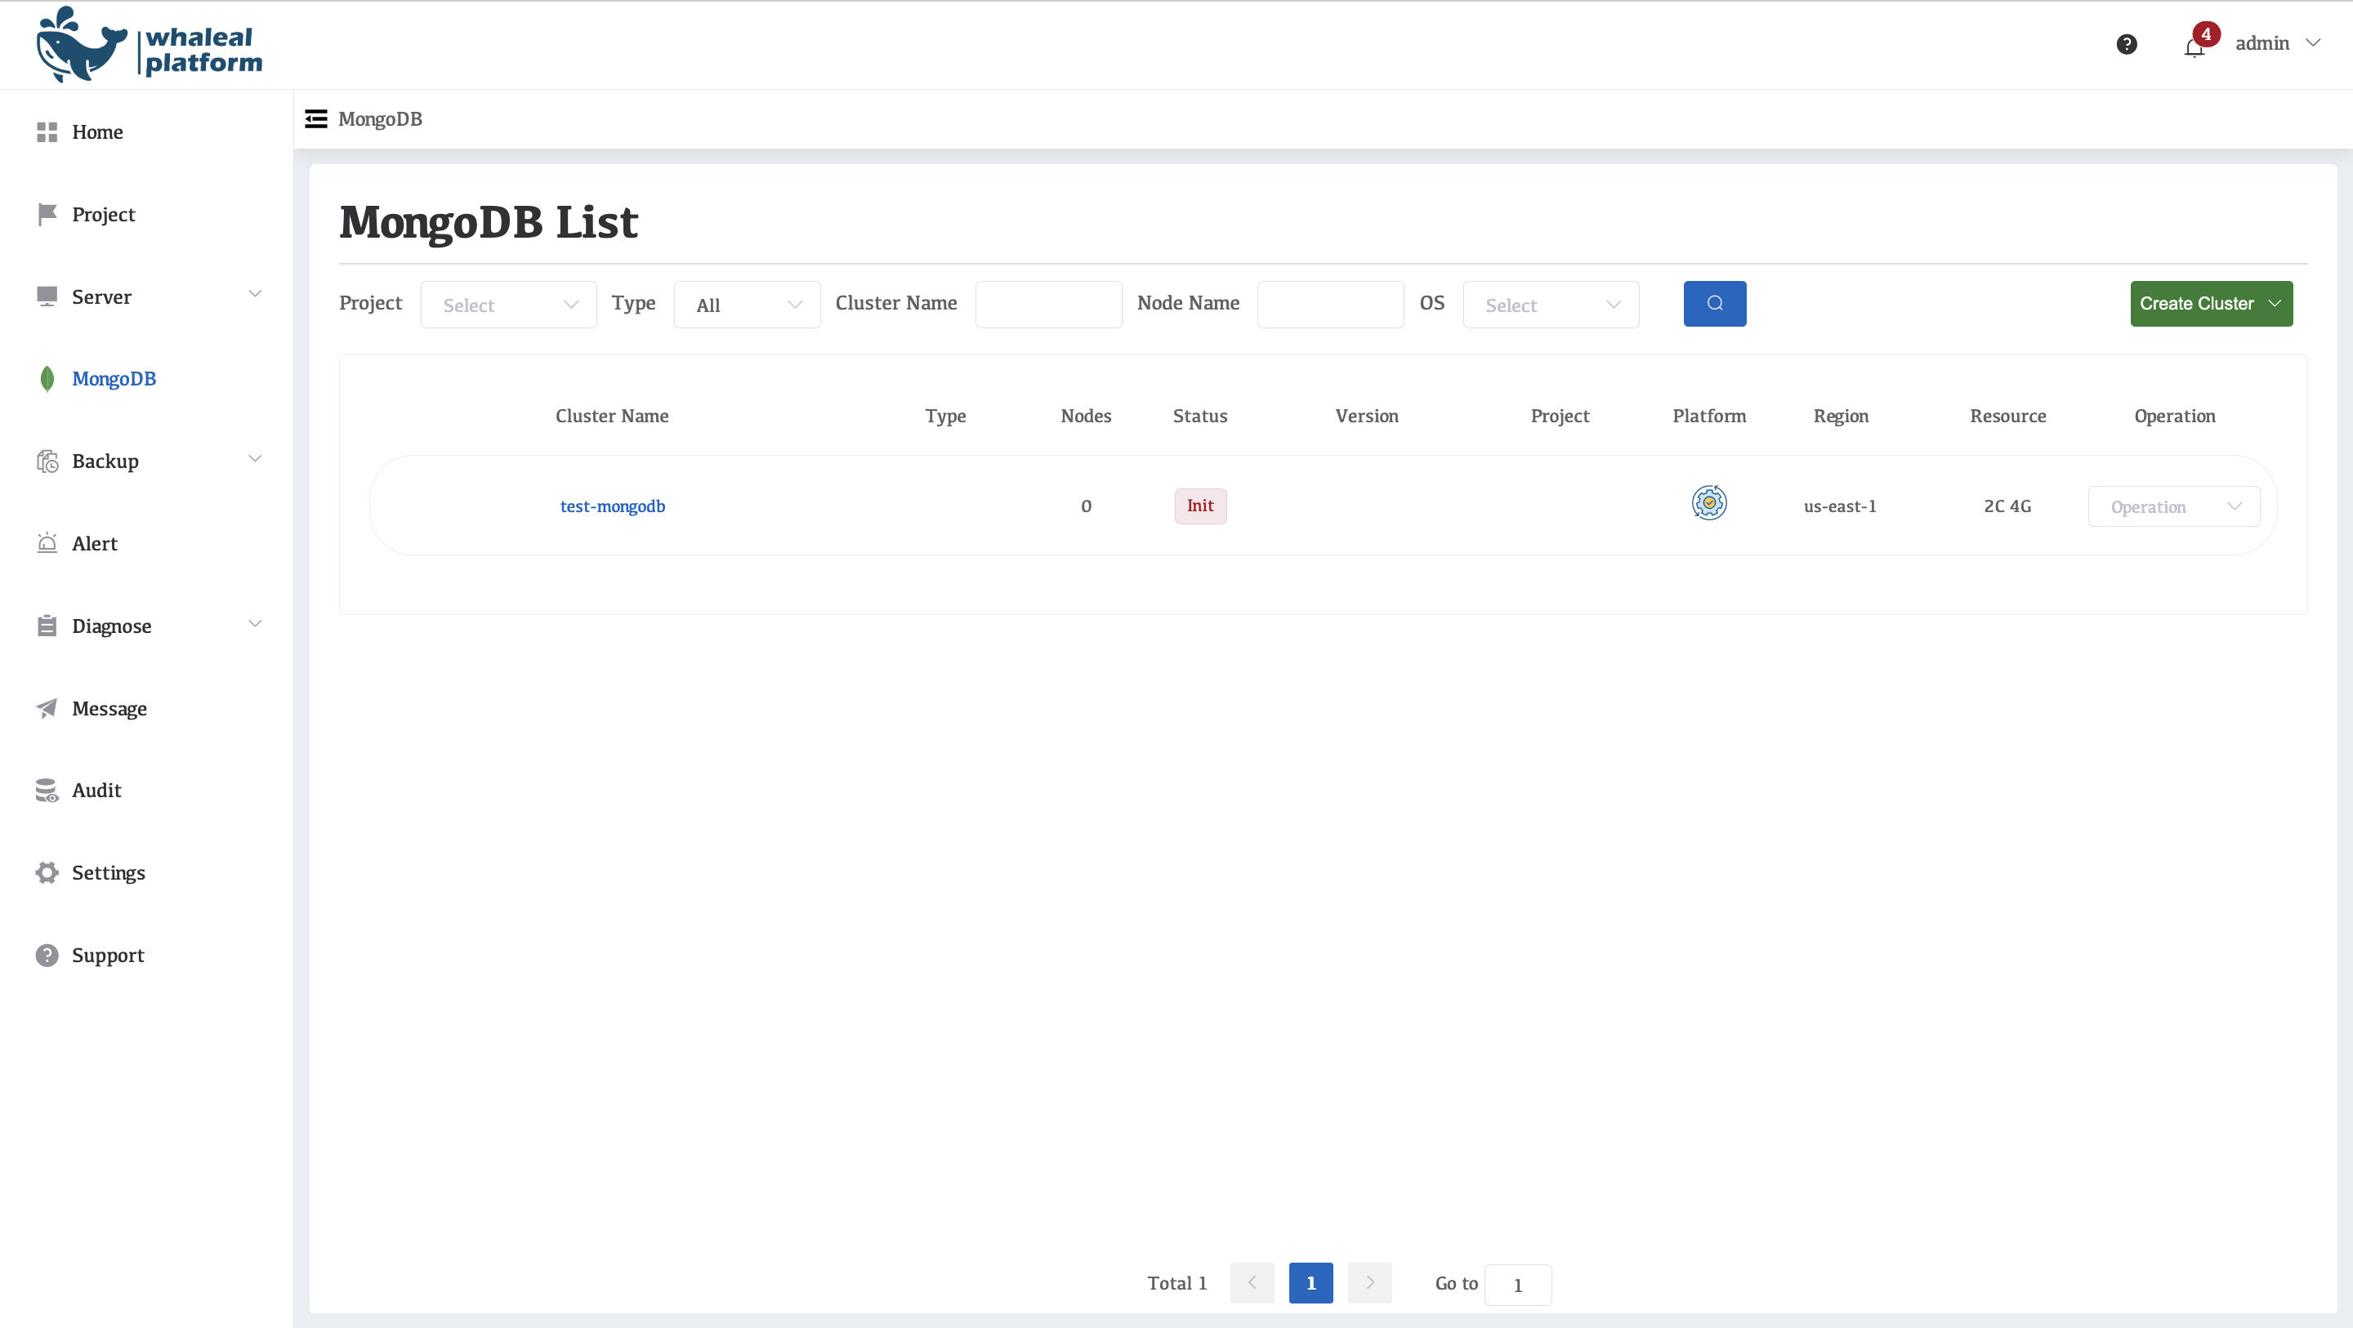The width and height of the screenshot is (2353, 1328).
Task: Open the test-mongodb cluster link
Action: pyautogui.click(x=612, y=506)
